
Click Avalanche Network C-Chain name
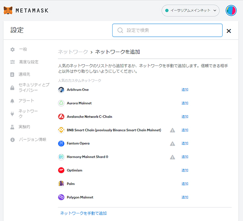(x=90, y=117)
